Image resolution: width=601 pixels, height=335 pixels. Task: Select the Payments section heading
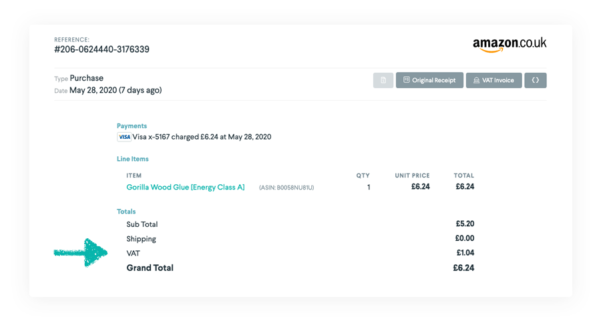(x=132, y=125)
